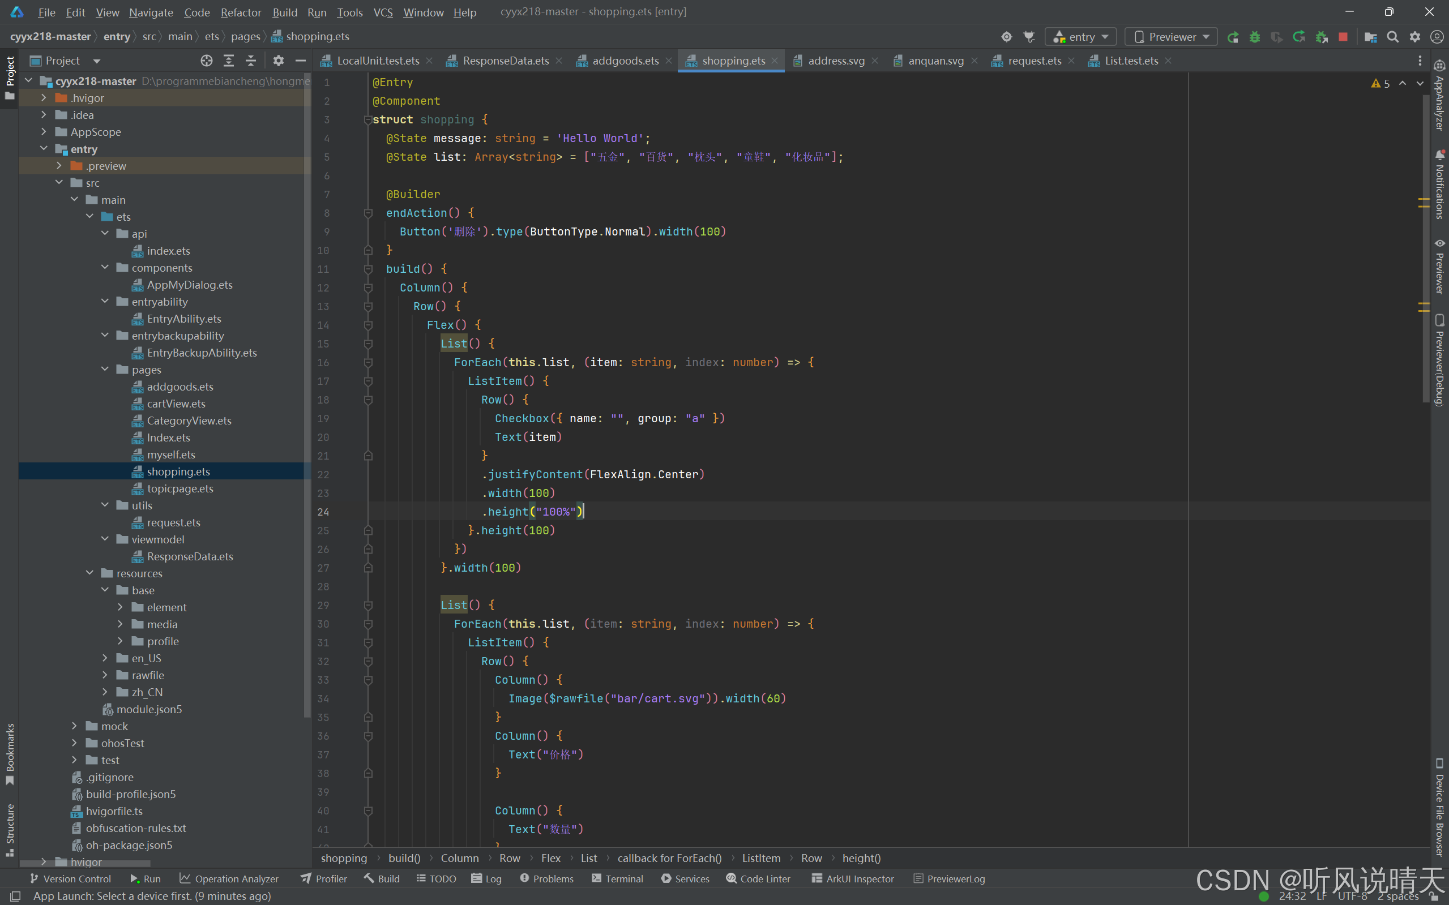Click the Select Opened File target icon
The image size is (1449, 905).
[207, 61]
